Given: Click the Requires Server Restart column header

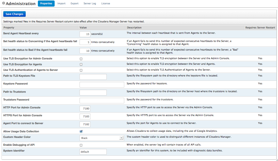Looking at the screenshot, I should tap(260, 28).
